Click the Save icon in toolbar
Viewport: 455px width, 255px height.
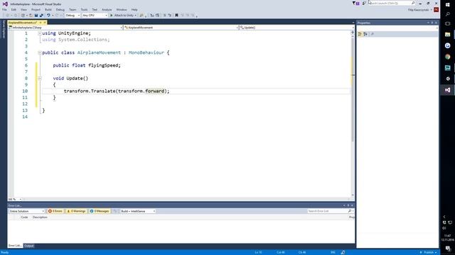pyautogui.click(x=36, y=16)
